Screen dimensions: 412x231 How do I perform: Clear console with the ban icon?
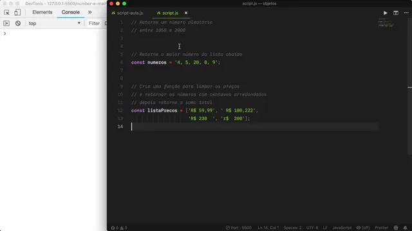click(18, 23)
